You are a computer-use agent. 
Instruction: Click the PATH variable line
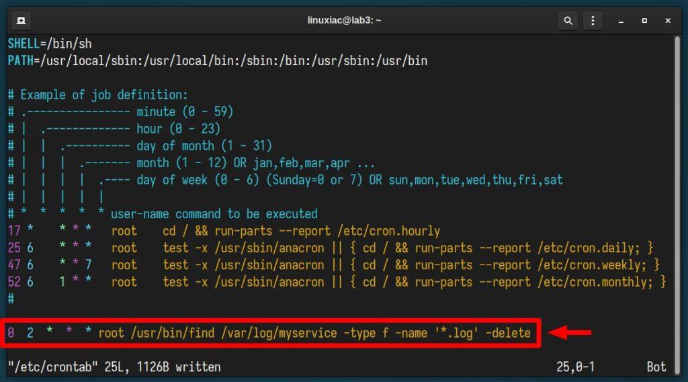[x=218, y=60]
